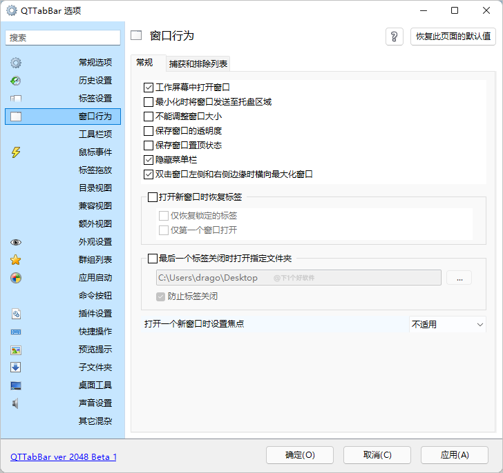The height and width of the screenshot is (473, 503).
Task: Click the C:\Users\drago\Desktop path field
Action: click(298, 278)
